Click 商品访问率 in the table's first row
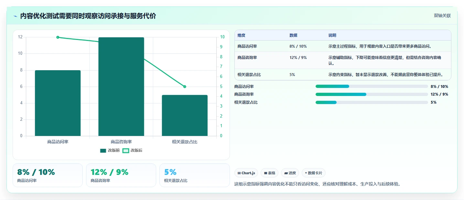Screen dimensions: 464x200 click(247, 46)
